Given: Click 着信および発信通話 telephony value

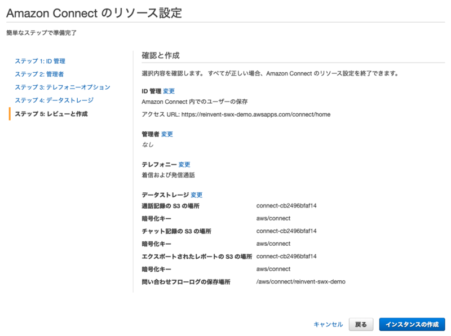Looking at the screenshot, I should (168, 175).
